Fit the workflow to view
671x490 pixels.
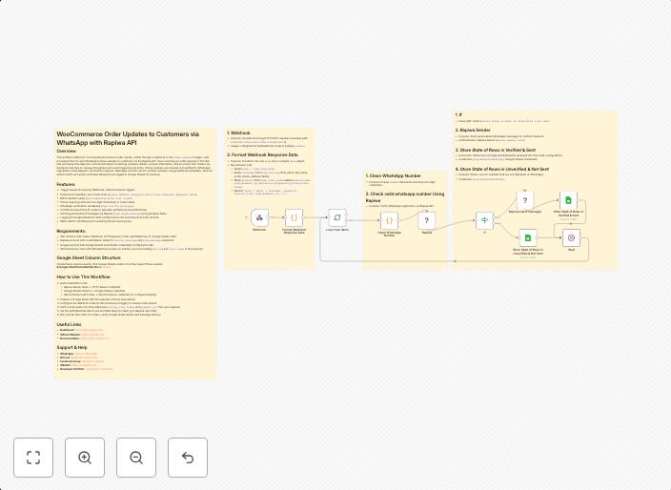pos(33,458)
